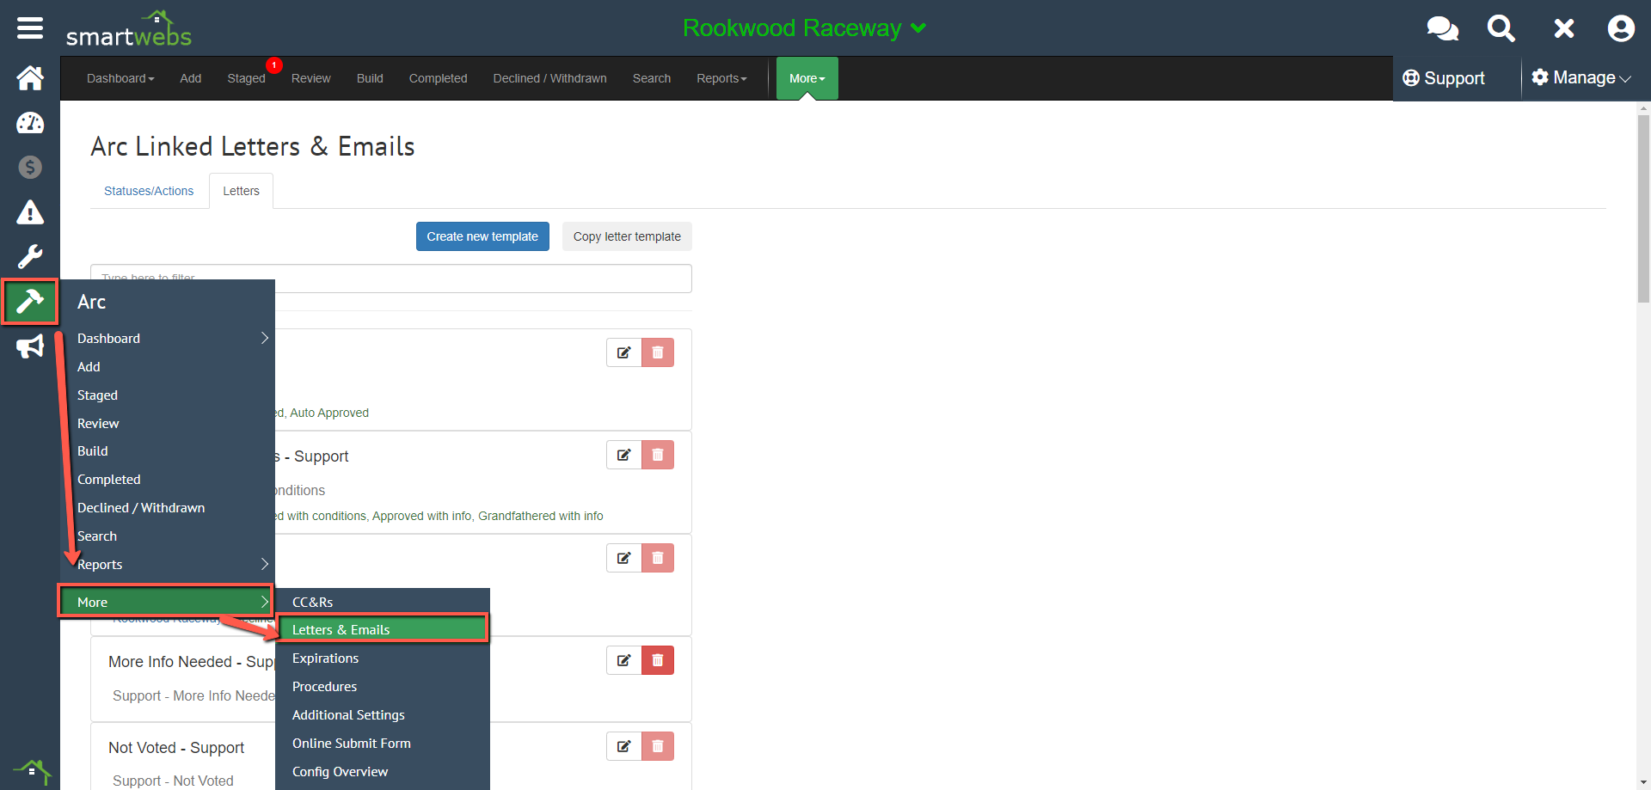The height and width of the screenshot is (790, 1651).
Task: Edit the More Info Needed template
Action: (x=624, y=660)
